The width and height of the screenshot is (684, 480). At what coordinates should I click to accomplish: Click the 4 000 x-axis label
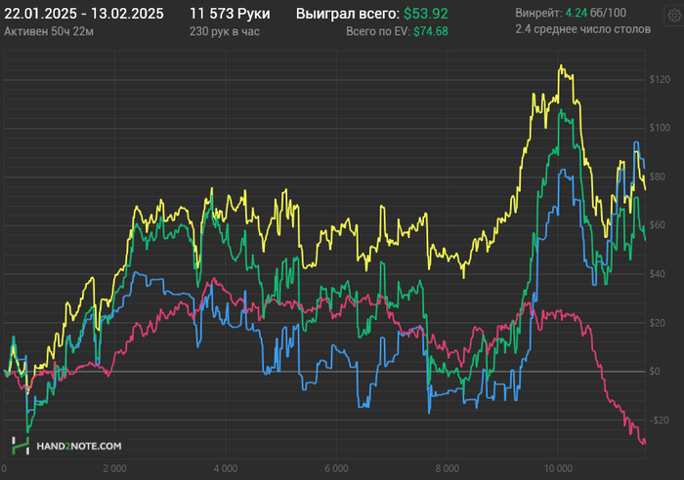(226, 468)
